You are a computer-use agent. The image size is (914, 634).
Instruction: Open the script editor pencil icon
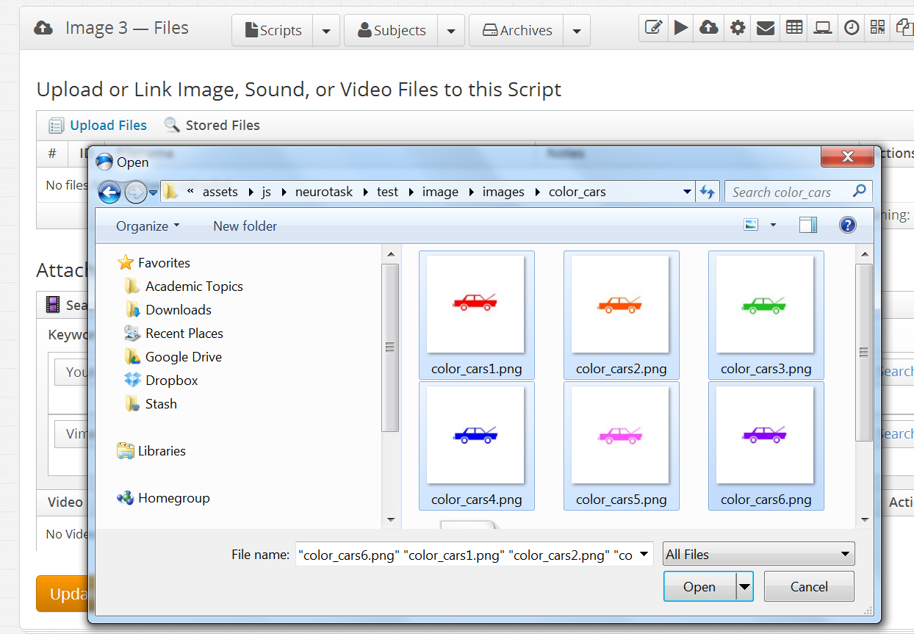pyautogui.click(x=653, y=27)
